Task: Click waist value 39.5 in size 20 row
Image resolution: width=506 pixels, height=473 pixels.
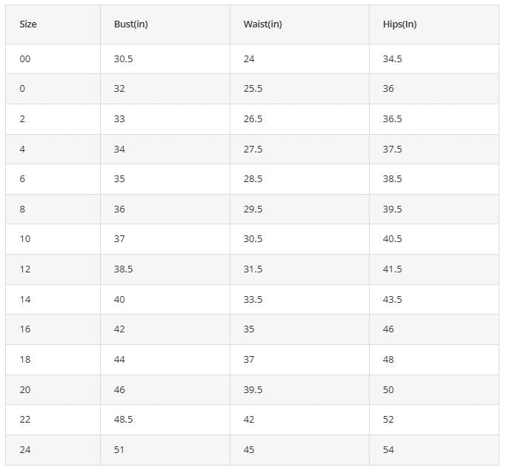Action: click(x=253, y=390)
